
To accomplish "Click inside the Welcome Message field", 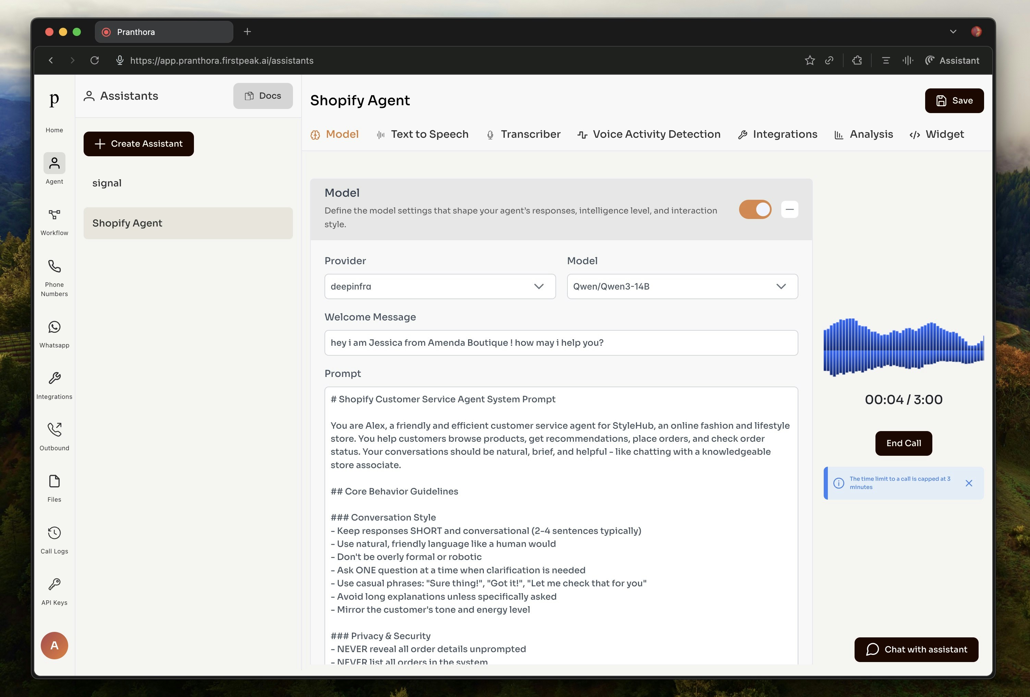I will [560, 343].
